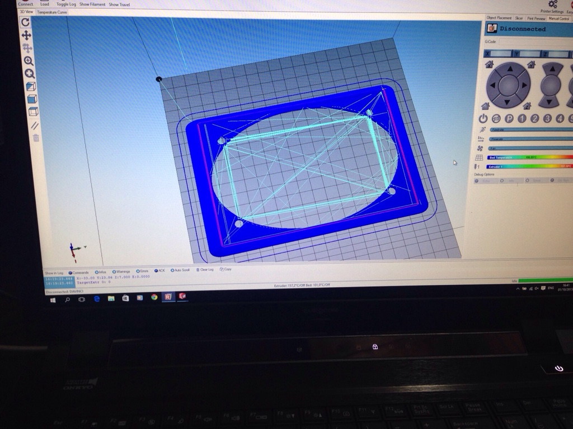Run custom script button 4
573x429 pixels.
click(x=560, y=118)
